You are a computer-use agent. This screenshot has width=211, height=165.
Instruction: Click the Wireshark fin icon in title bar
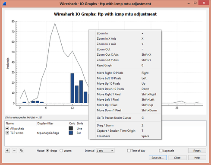[4, 3]
